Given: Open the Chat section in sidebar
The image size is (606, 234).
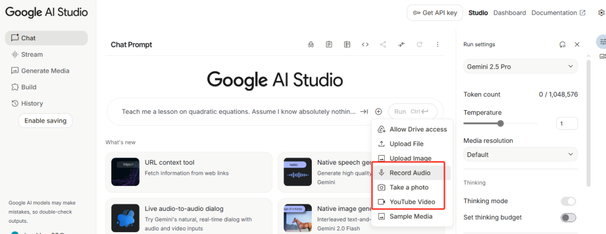Looking at the screenshot, I should click(46, 38).
